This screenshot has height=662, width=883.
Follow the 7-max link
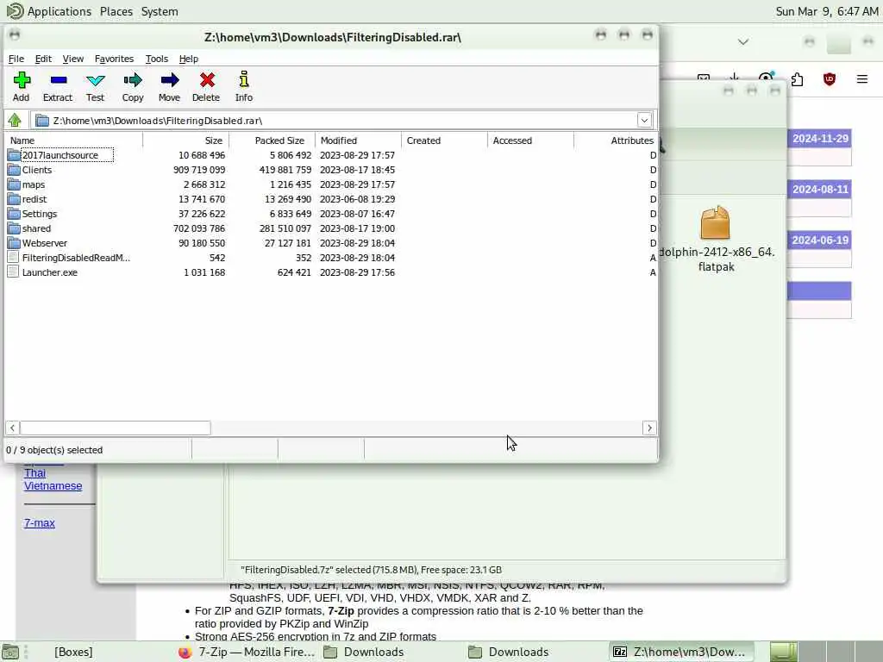(x=40, y=523)
